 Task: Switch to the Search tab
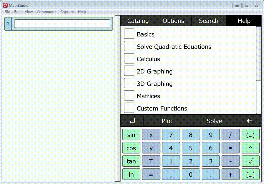click(209, 21)
